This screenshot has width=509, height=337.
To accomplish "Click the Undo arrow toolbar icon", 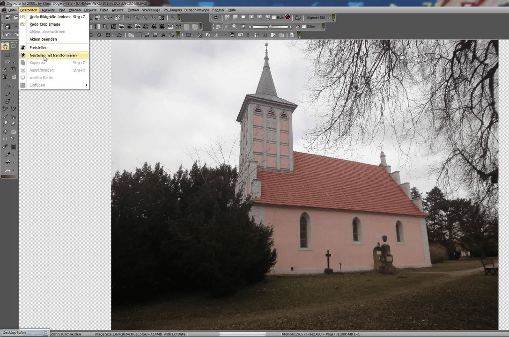I will coord(7,35).
